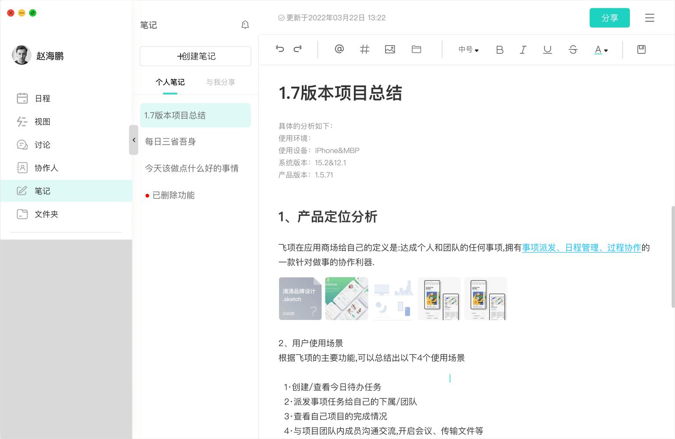The width and height of the screenshot is (675, 439).
Task: Open 讨论 in sidebar
Action: click(66, 145)
